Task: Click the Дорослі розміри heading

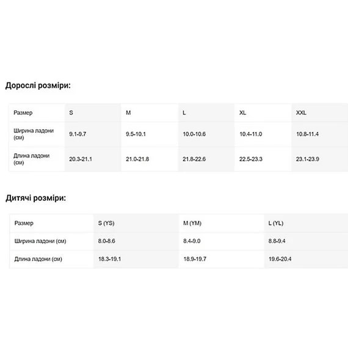Action: pos(38,85)
